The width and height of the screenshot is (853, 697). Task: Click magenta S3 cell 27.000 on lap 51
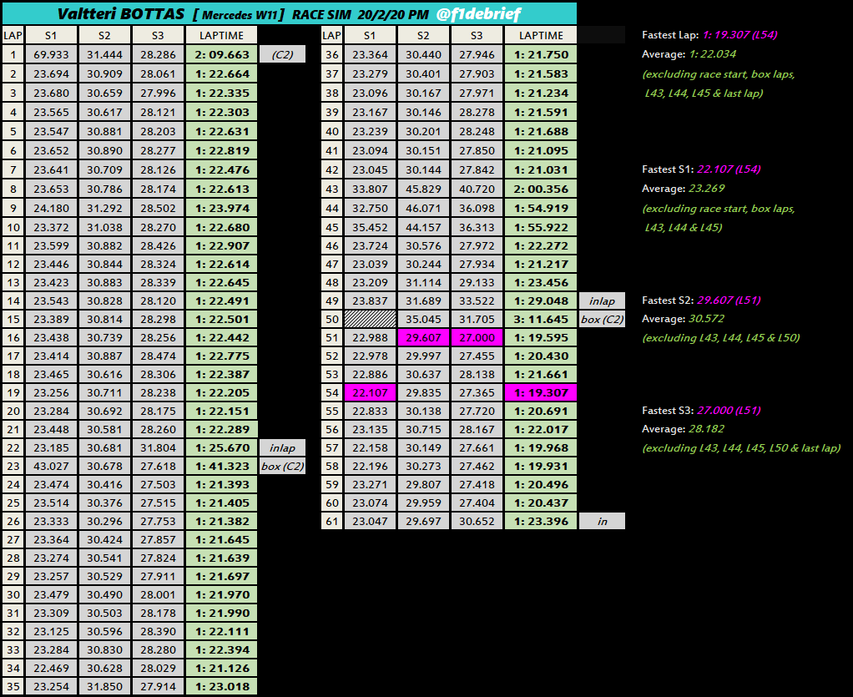click(x=477, y=338)
